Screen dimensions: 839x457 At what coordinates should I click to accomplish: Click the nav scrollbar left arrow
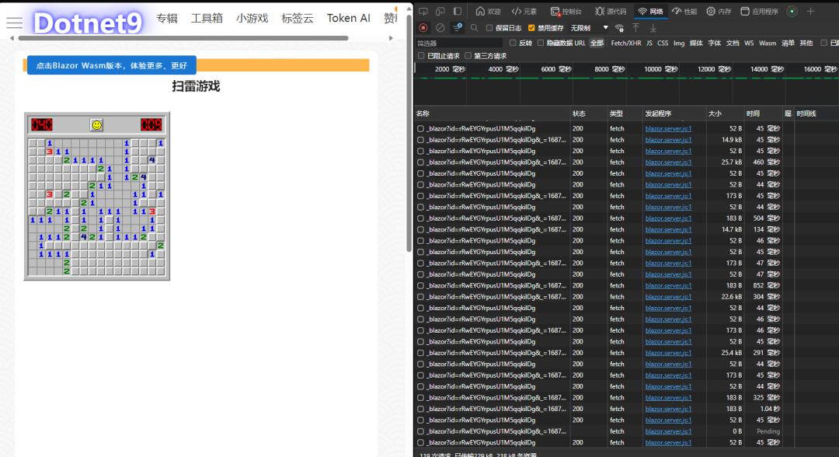tap(12, 38)
